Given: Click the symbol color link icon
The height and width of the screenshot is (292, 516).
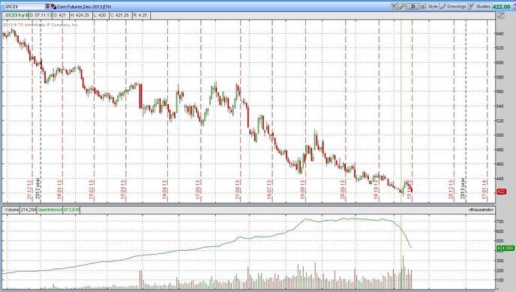Looking at the screenshot, I should (x=53, y=6).
